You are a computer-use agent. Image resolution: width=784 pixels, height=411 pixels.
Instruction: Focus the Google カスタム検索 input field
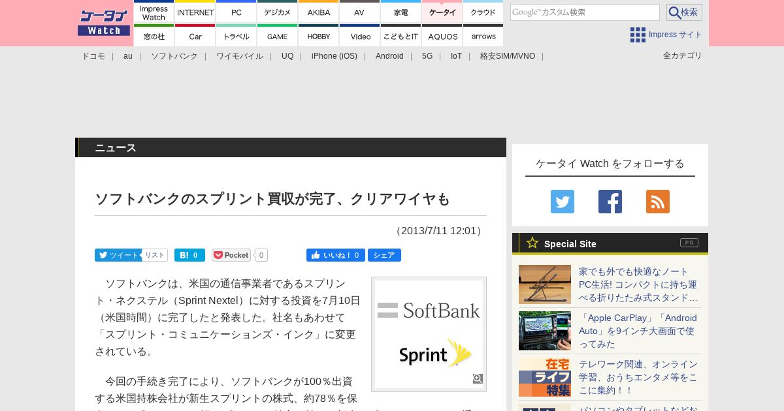click(585, 12)
